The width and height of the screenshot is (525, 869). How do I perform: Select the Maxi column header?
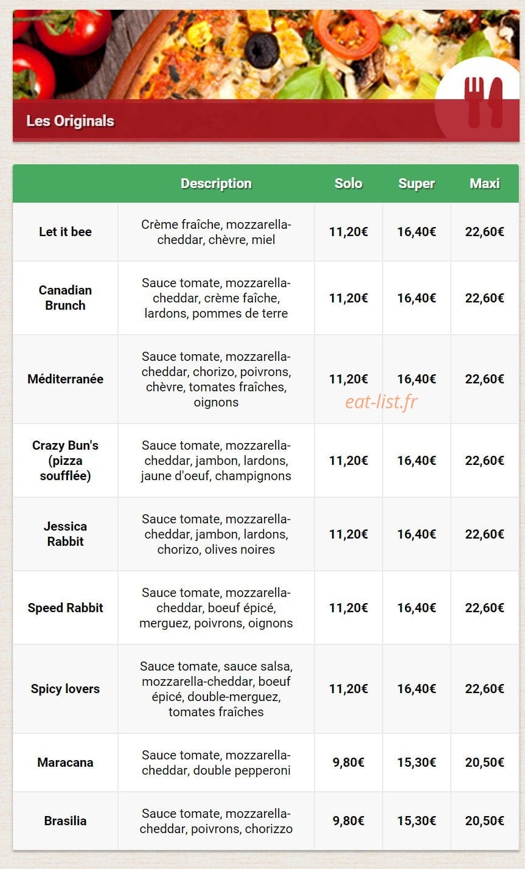click(x=484, y=183)
